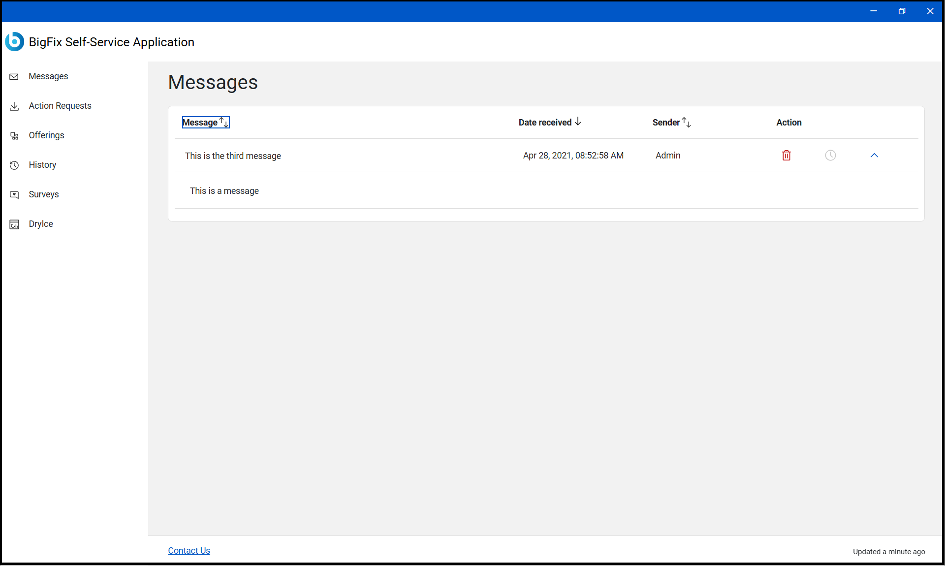Click the BigFix logo icon
945x566 pixels.
tap(14, 42)
